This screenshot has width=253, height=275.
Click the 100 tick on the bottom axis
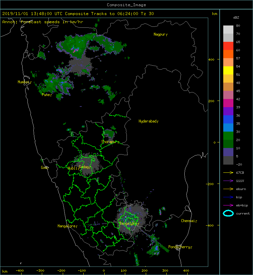[124, 271]
